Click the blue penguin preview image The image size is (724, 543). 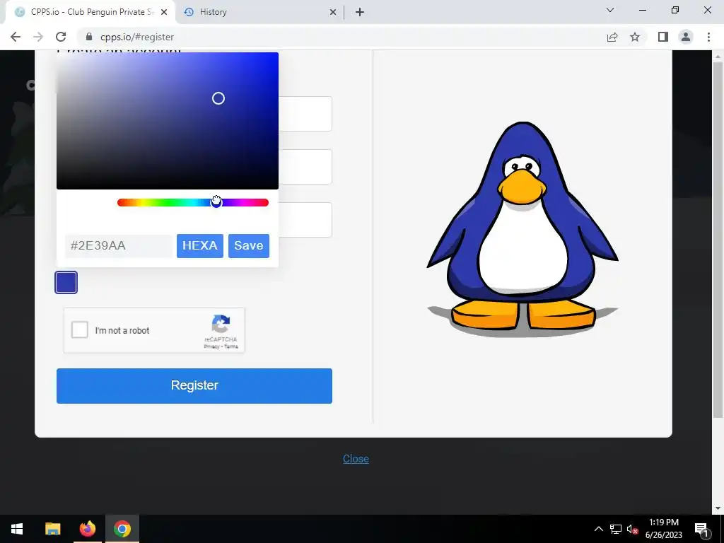click(522, 228)
